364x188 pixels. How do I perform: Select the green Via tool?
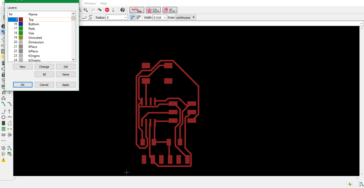point(3,129)
